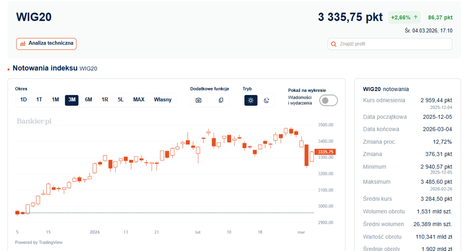Select the 5L period tab
This screenshot has width=471, height=251.
120,100
